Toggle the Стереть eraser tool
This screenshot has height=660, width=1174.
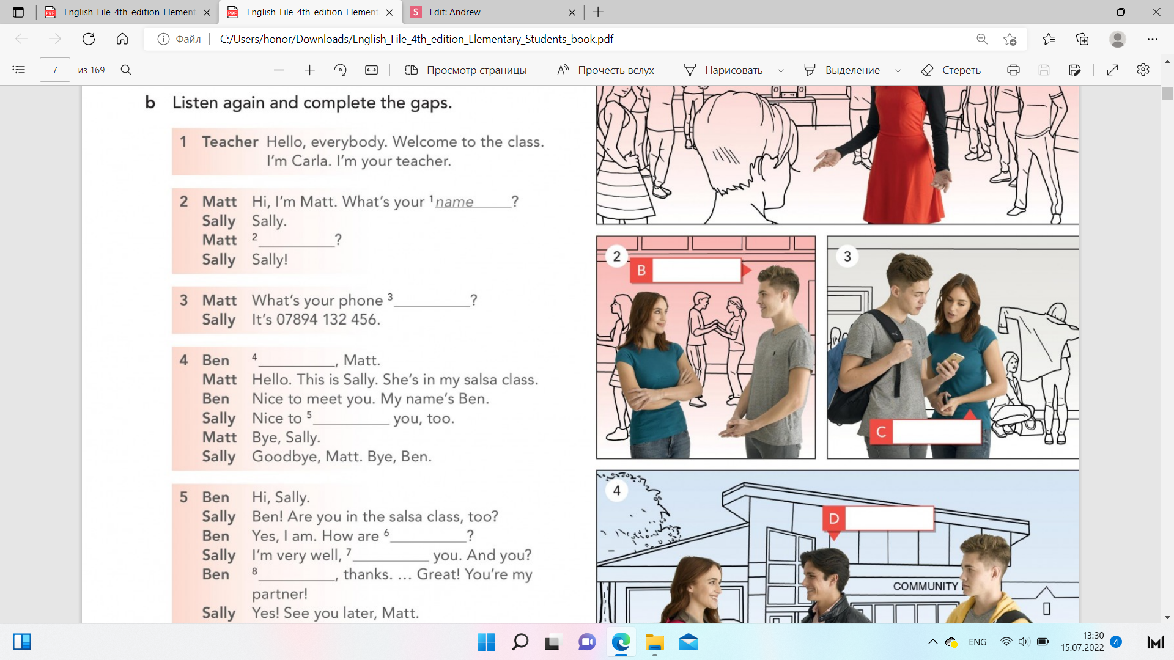point(951,70)
